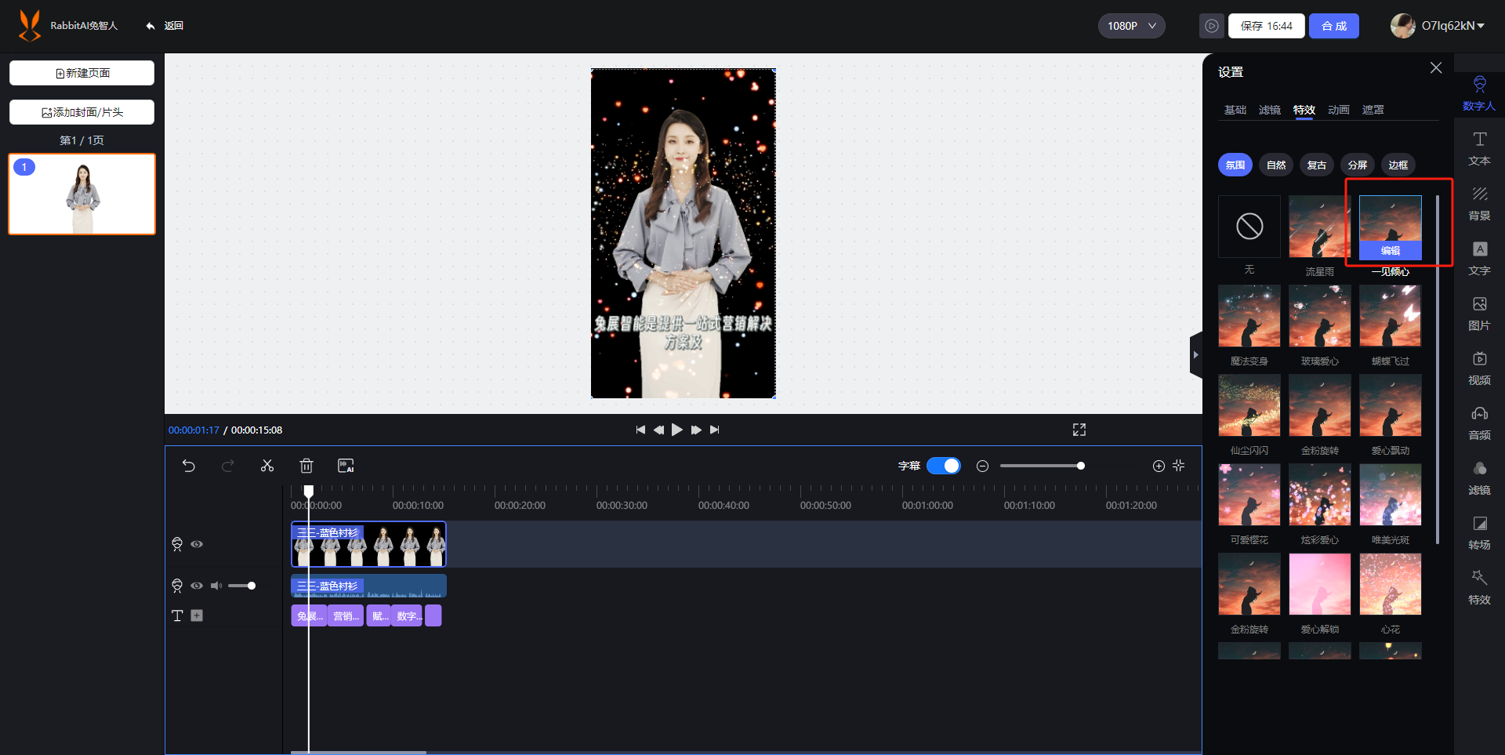This screenshot has width=1505, height=755.
Task: Jump to the start of the video
Action: coord(640,430)
